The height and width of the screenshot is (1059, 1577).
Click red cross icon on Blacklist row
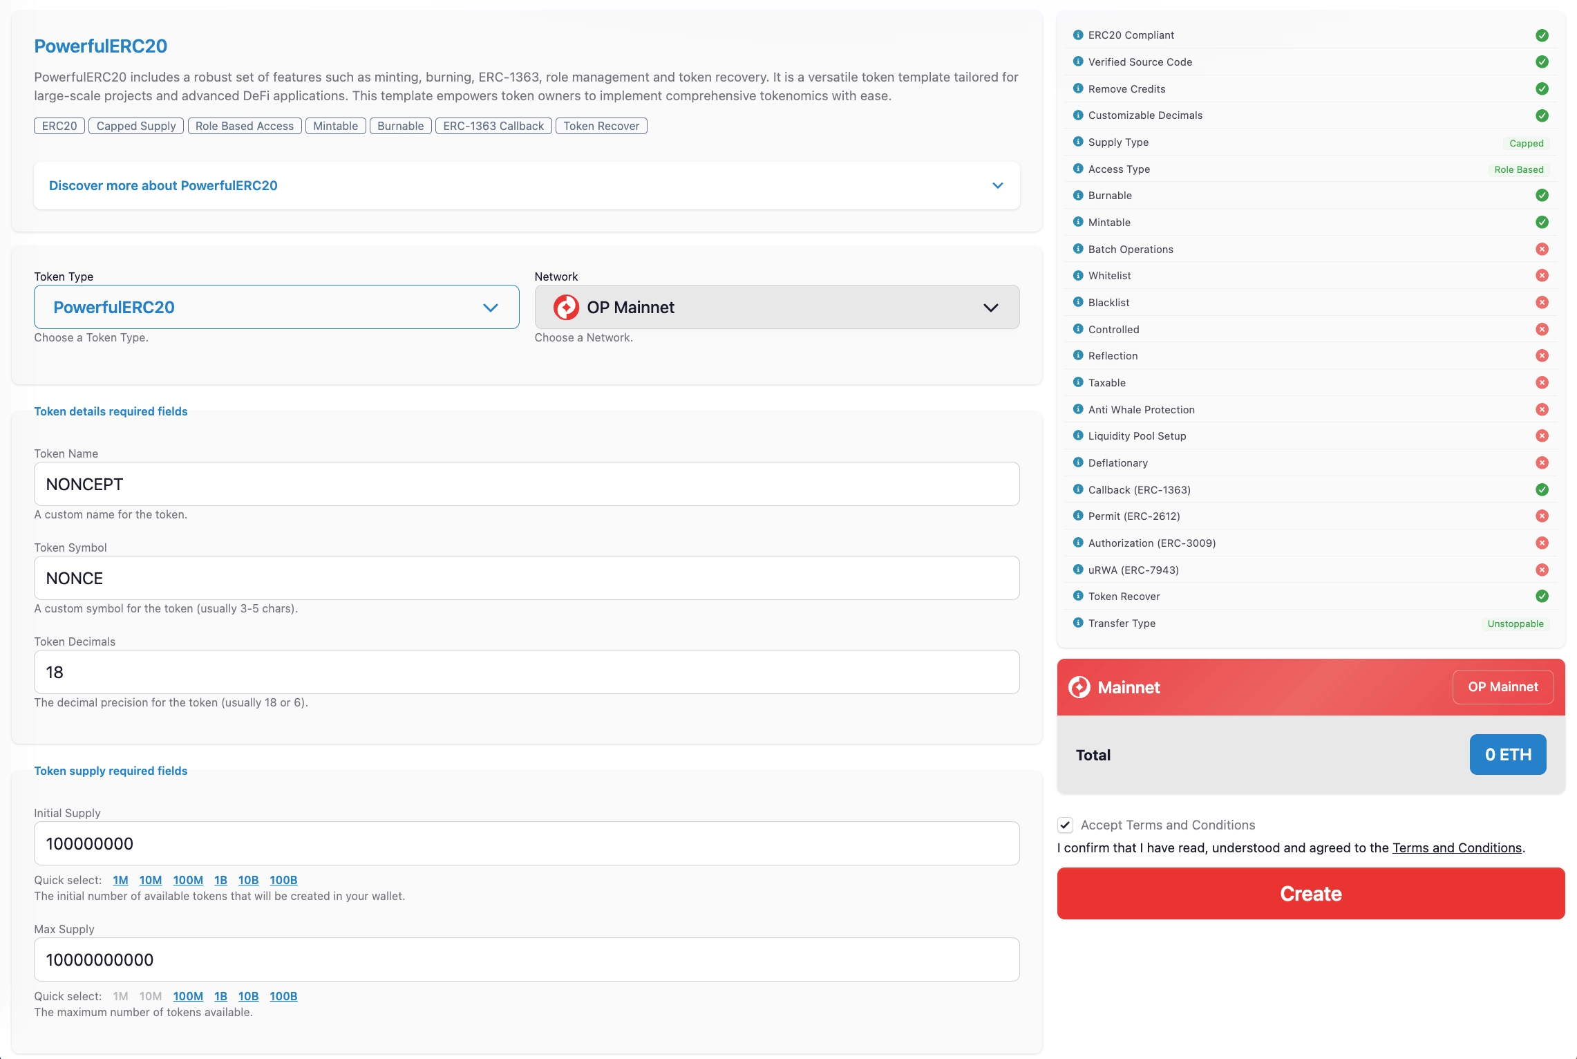coord(1542,302)
